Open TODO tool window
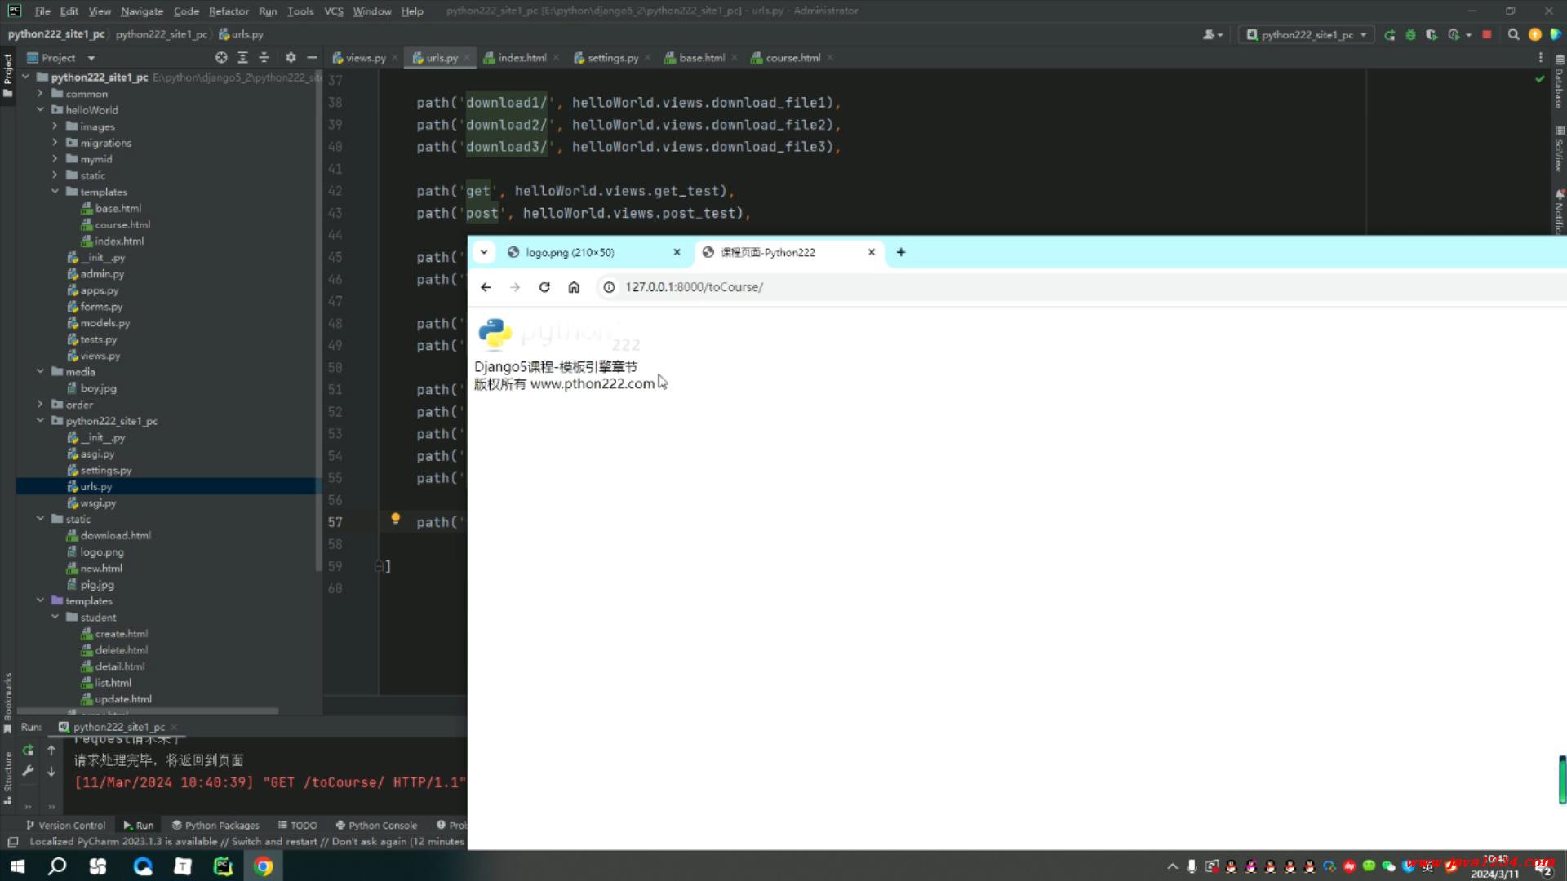Viewport: 1567px width, 881px height. tap(297, 826)
